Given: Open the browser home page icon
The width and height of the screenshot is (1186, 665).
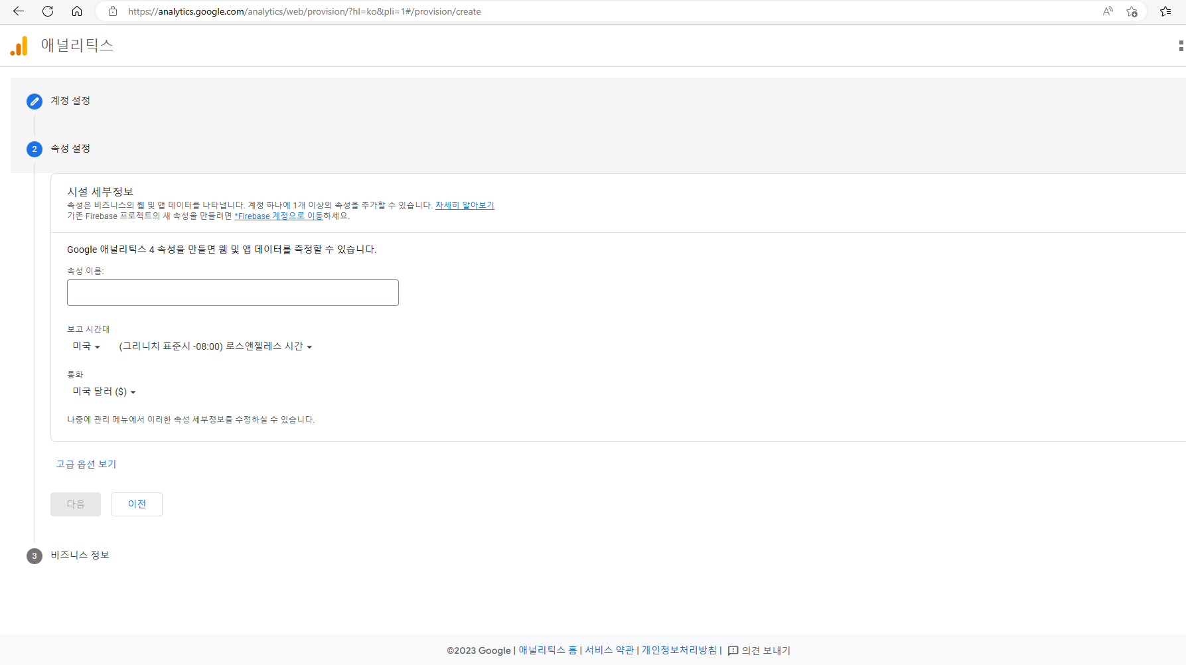Looking at the screenshot, I should pyautogui.click(x=77, y=11).
